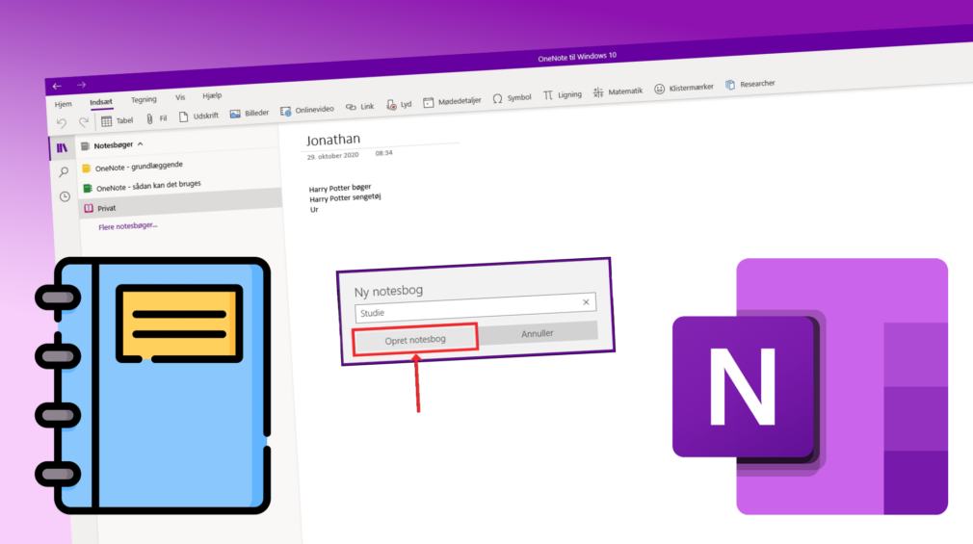Click the date 29. oktober 2020
973x544 pixels.
coord(332,156)
